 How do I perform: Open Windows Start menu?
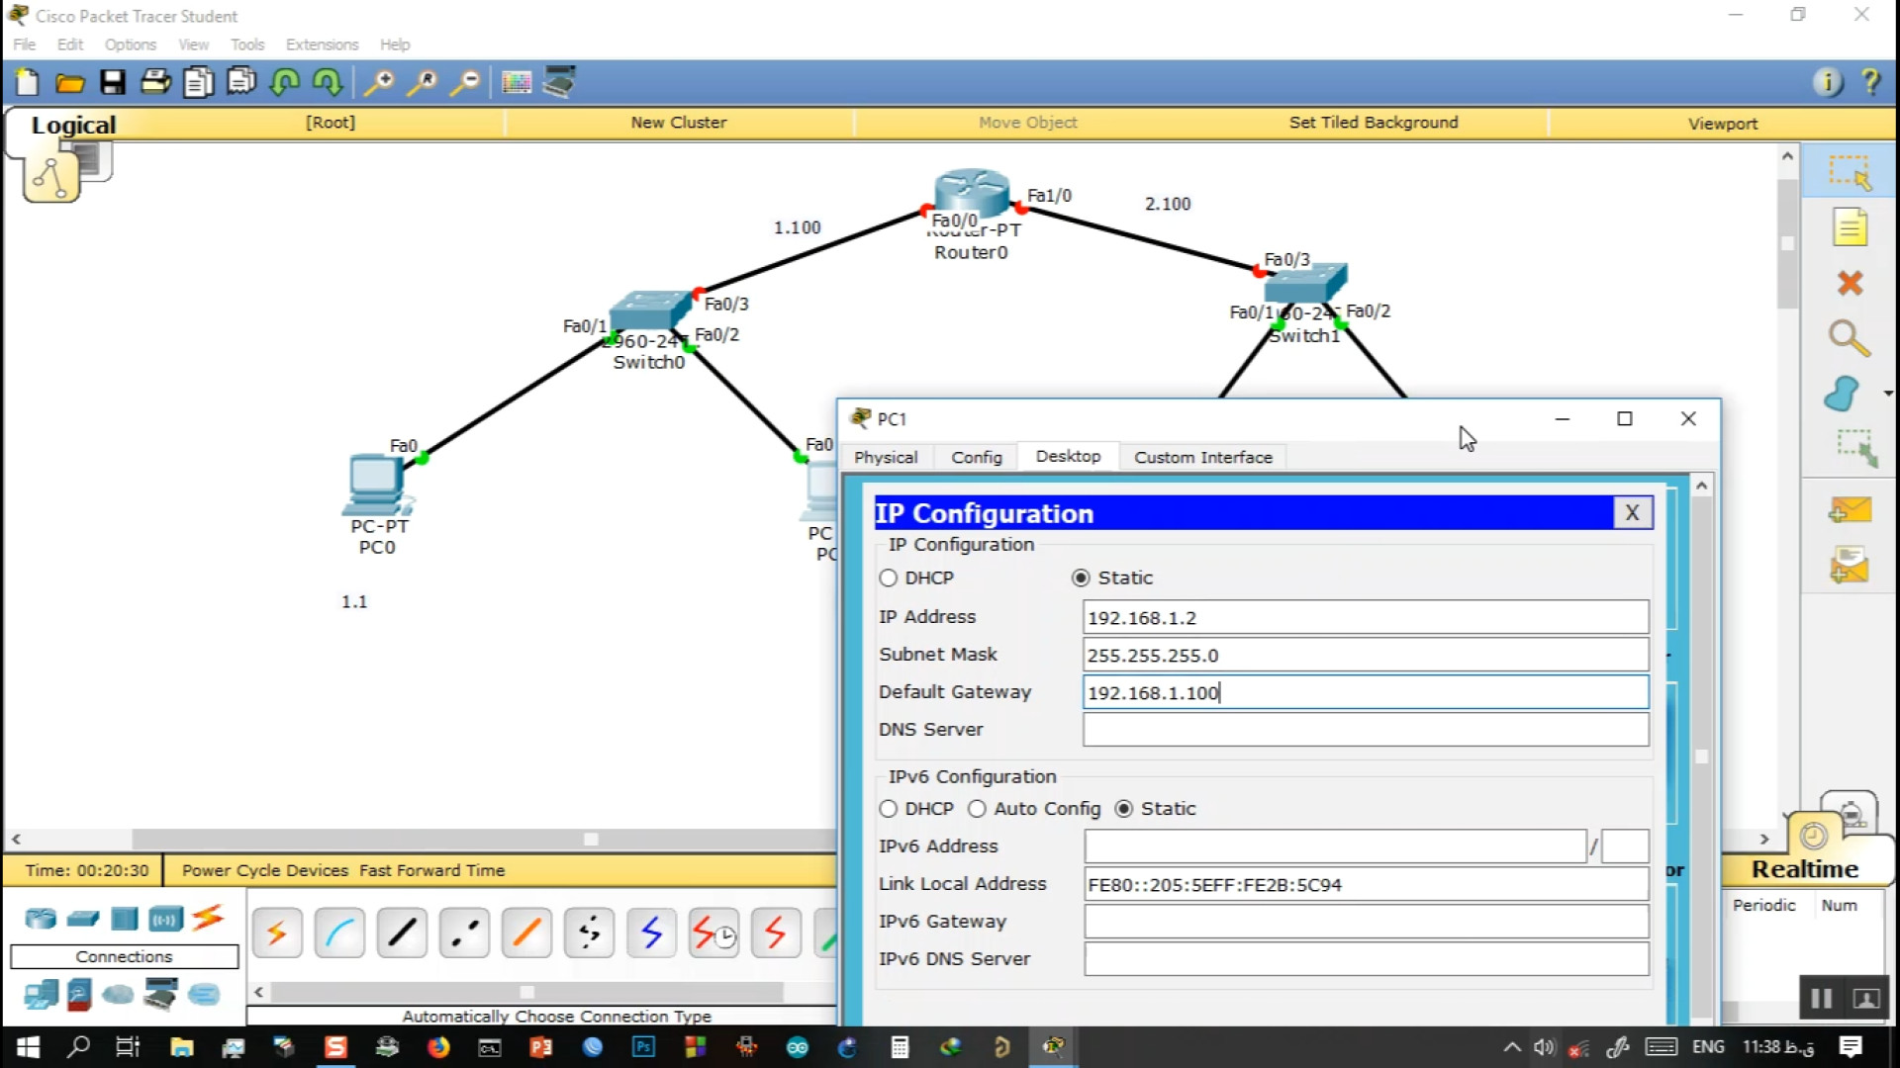[x=28, y=1047]
